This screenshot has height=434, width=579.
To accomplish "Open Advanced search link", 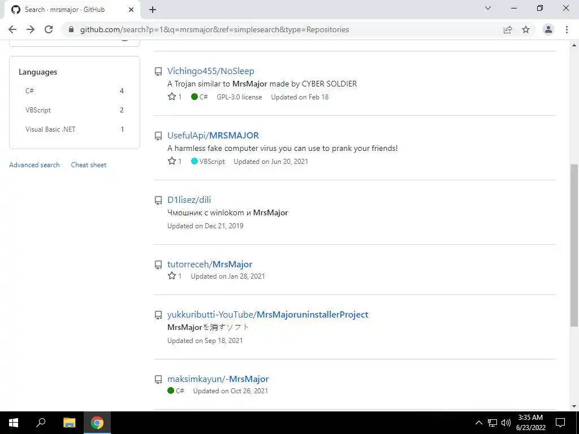I will point(34,165).
